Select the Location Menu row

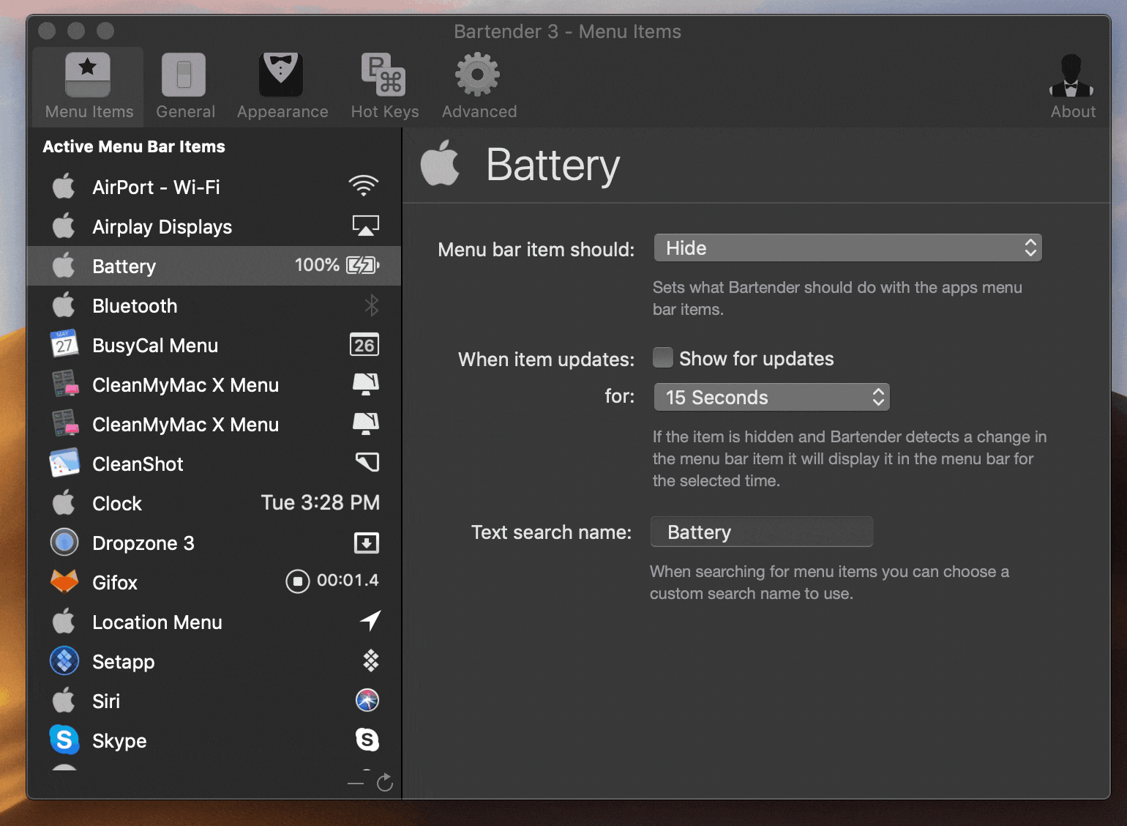click(x=214, y=622)
